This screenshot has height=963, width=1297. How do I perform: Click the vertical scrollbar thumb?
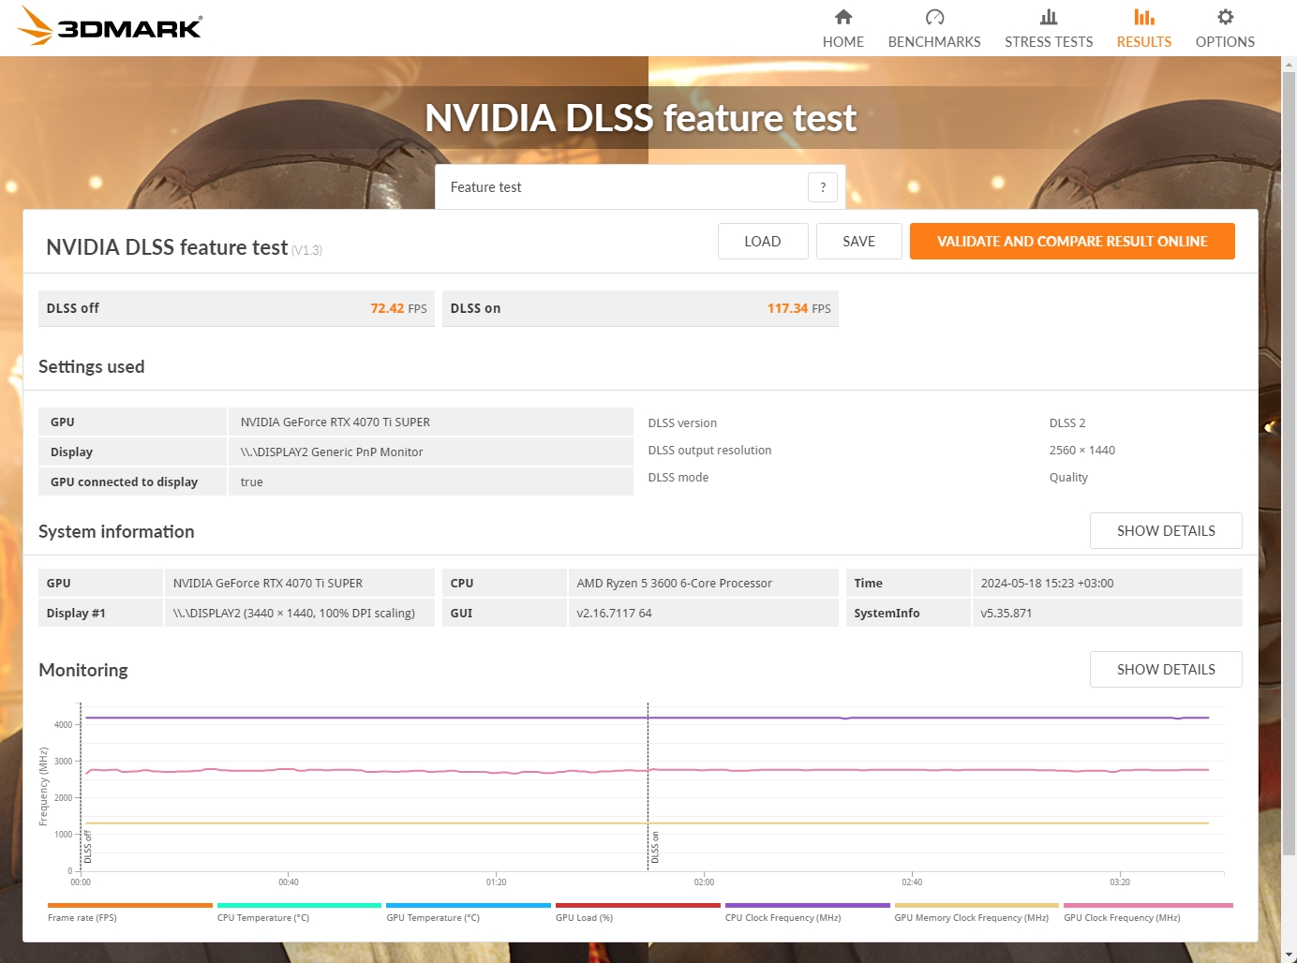pyautogui.click(x=1289, y=464)
